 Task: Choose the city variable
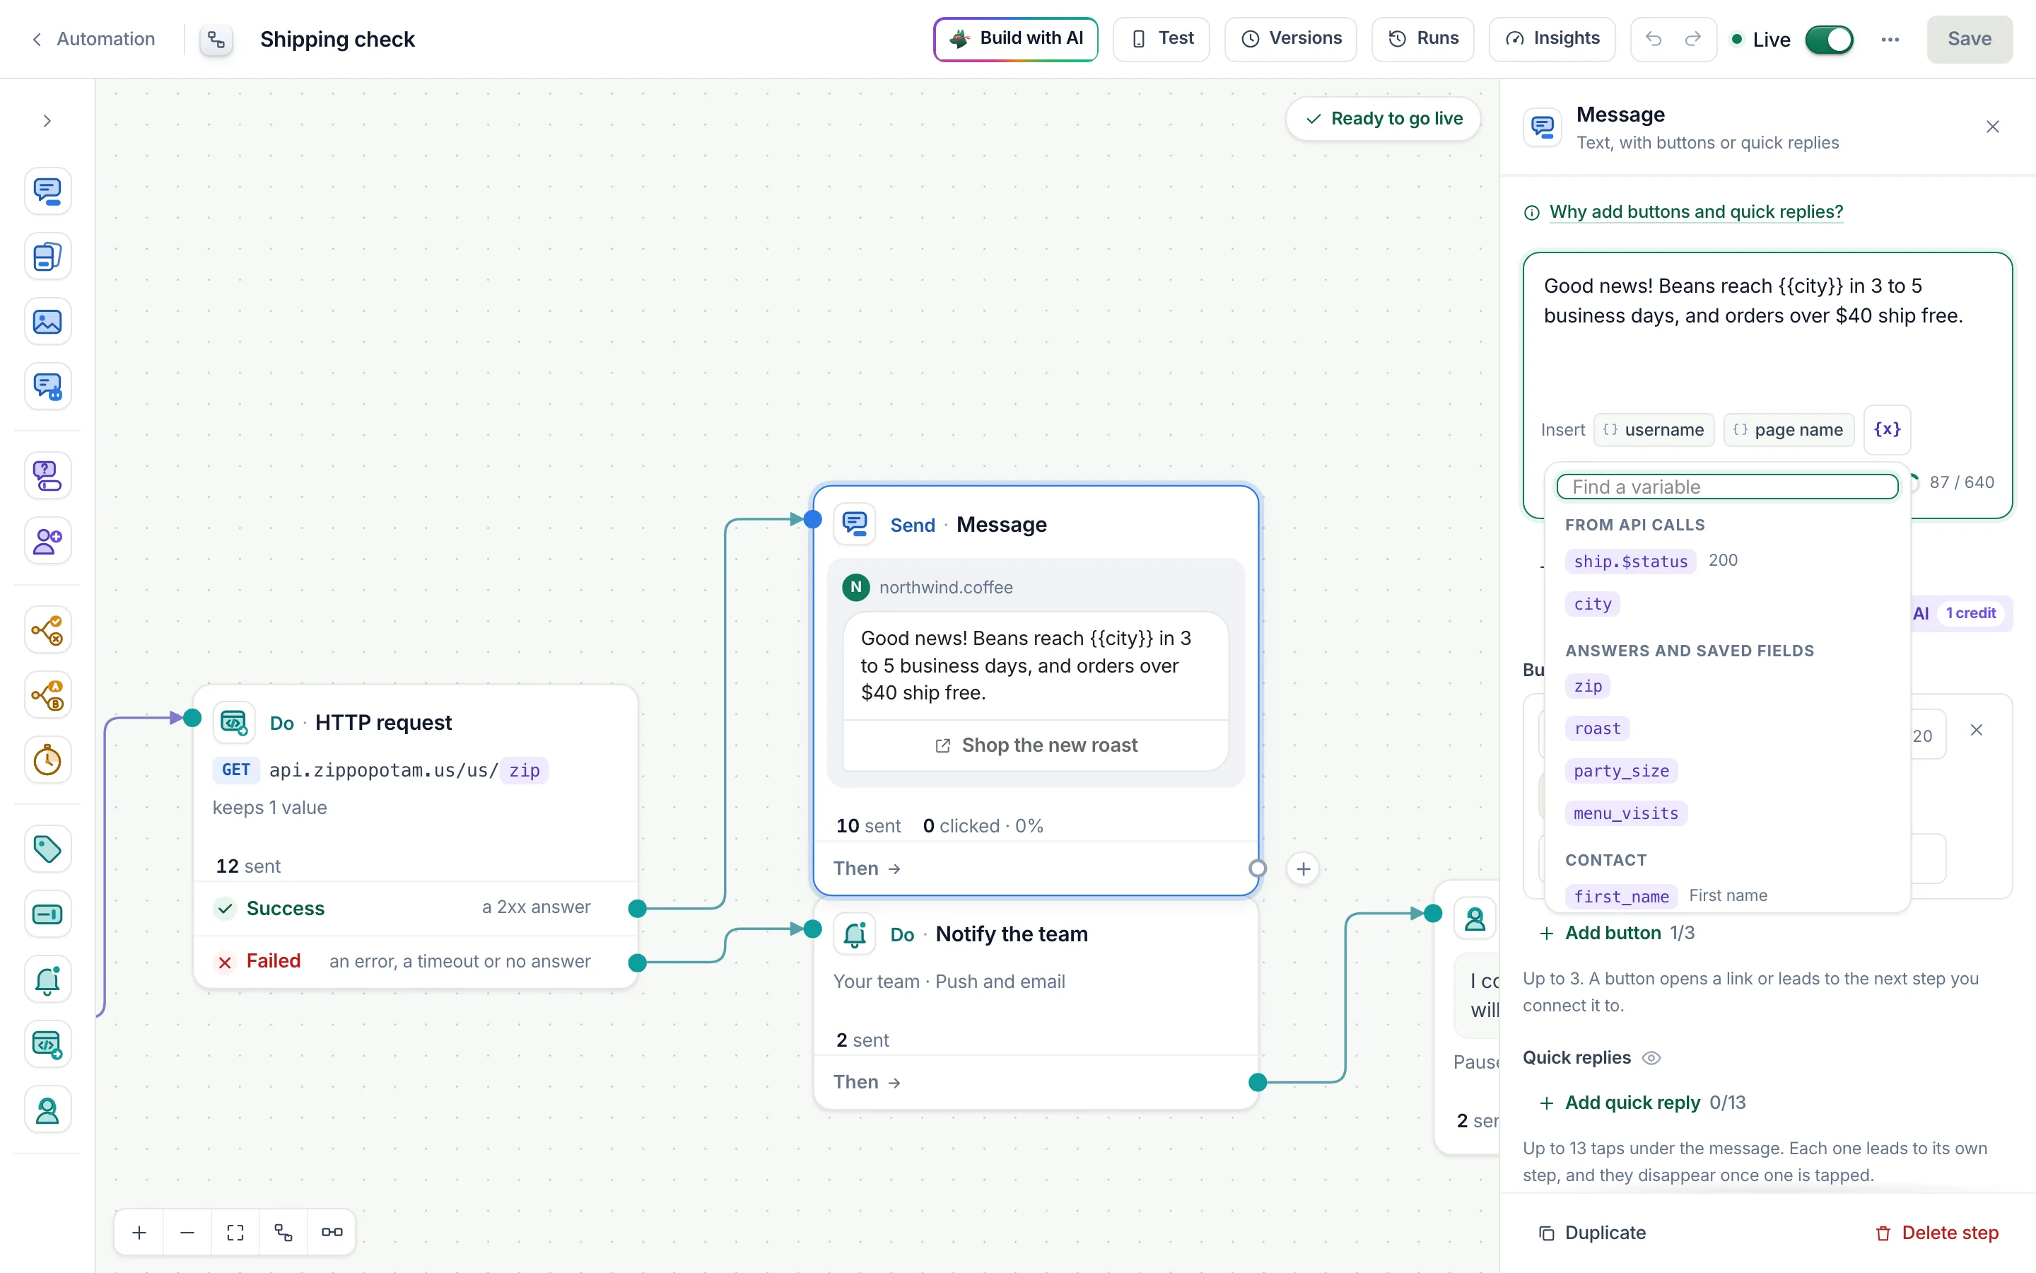1593,605
